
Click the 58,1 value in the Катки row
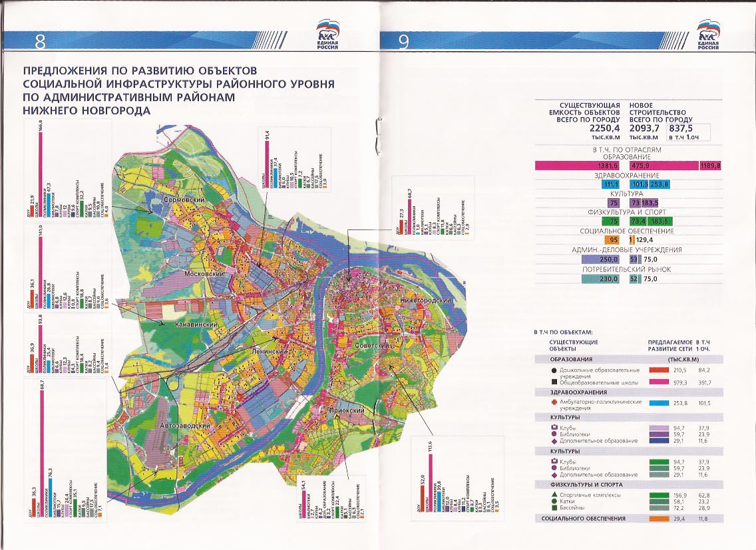680,501
